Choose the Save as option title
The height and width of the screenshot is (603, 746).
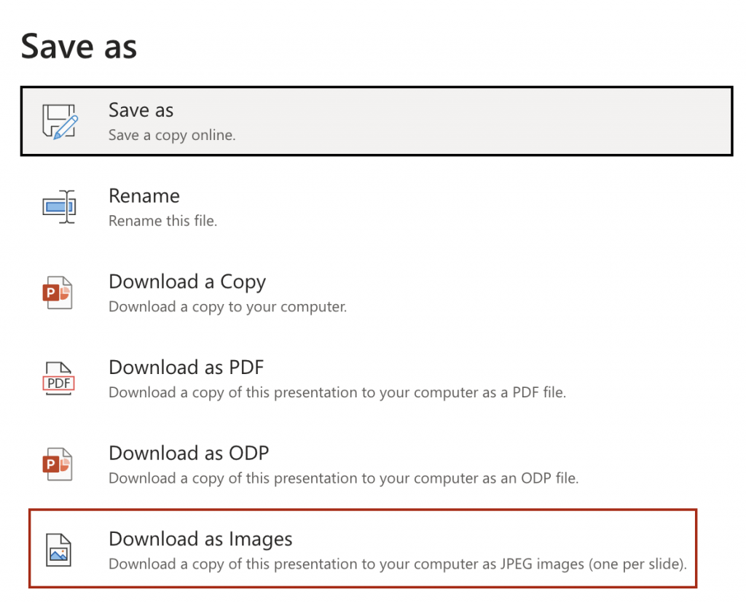coord(141,110)
